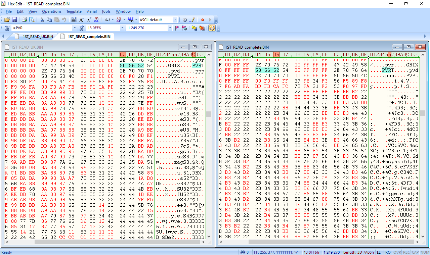This screenshot has width=430, height=255.
Task: Search forward with the binoculars icon after =PVR
Action: 82,28
